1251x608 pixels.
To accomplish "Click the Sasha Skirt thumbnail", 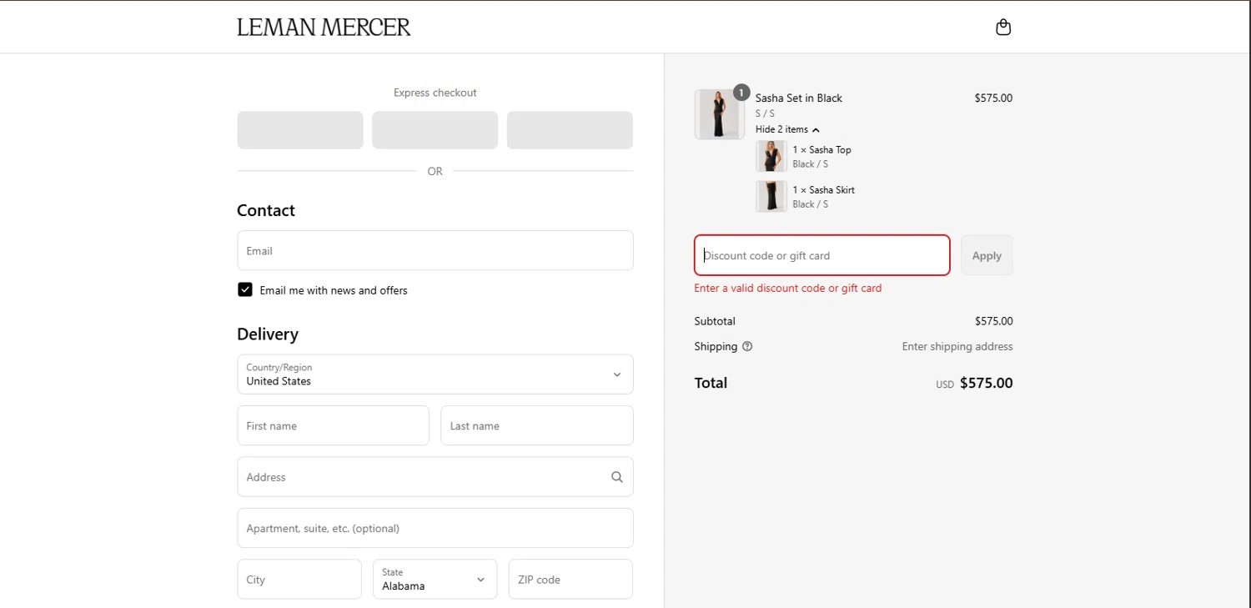I will point(771,196).
